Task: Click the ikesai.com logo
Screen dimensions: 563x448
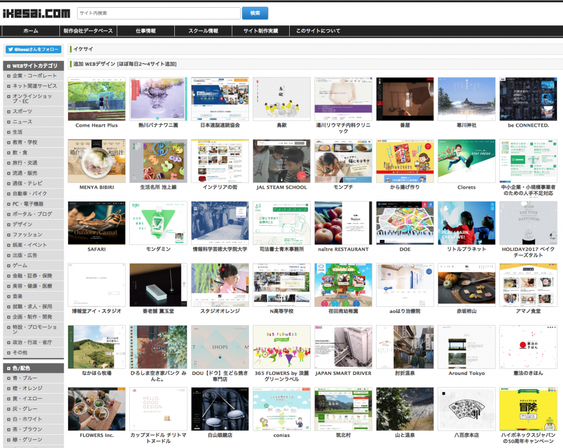Action: click(x=36, y=13)
